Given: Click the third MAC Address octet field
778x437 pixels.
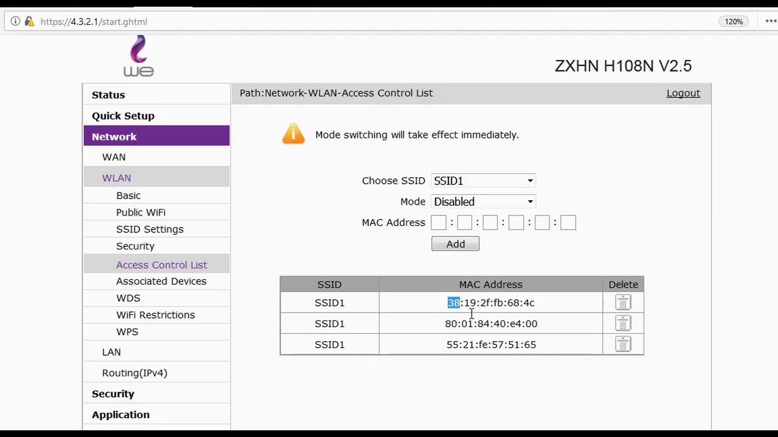Looking at the screenshot, I should (490, 223).
